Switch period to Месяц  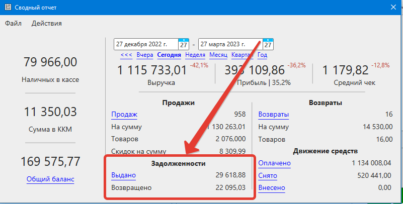point(218,55)
